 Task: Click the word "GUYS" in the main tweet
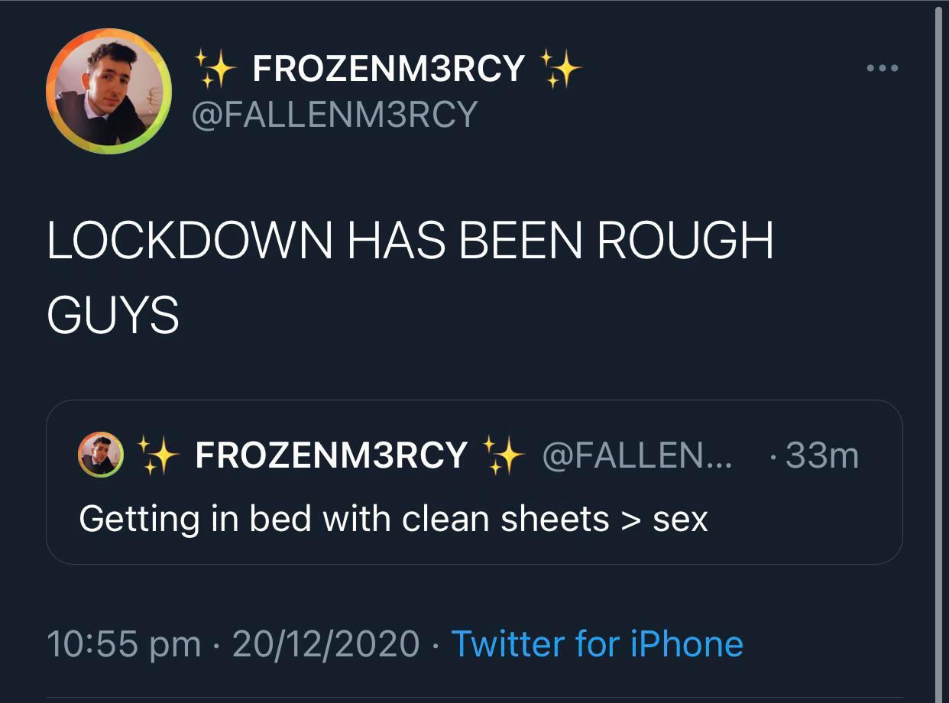(113, 315)
